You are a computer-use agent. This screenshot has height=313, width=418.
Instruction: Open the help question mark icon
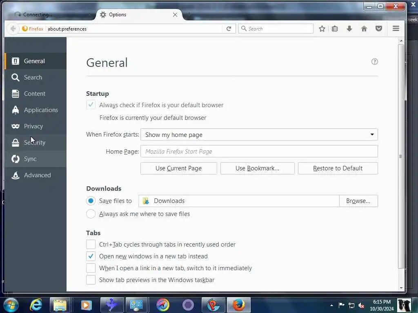point(375,62)
